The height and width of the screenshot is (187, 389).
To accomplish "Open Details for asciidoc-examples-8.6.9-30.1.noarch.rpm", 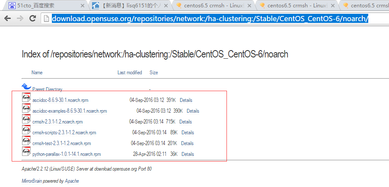I will (193, 111).
